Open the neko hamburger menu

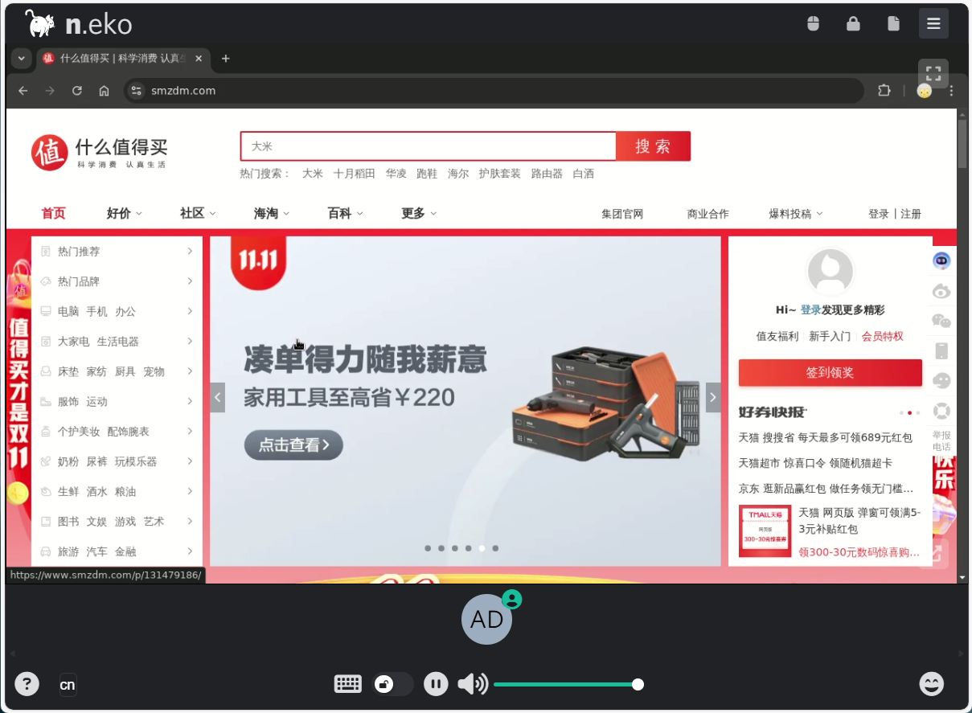[x=933, y=24]
